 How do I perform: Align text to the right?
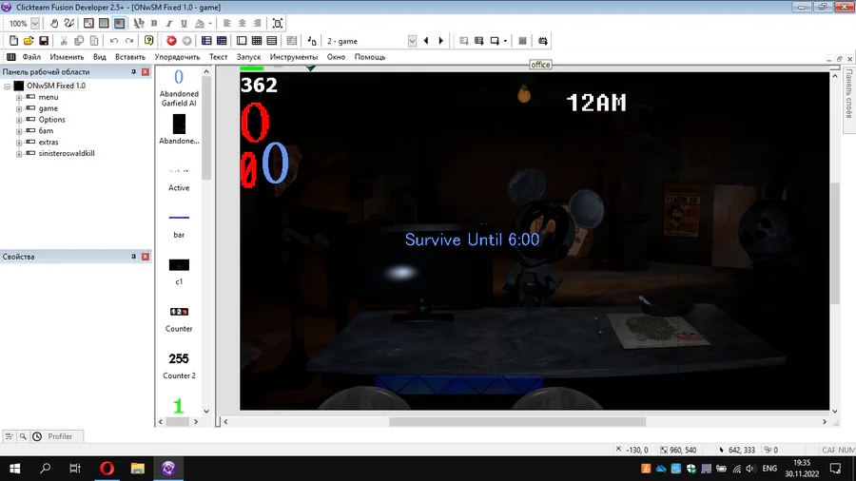point(257,24)
